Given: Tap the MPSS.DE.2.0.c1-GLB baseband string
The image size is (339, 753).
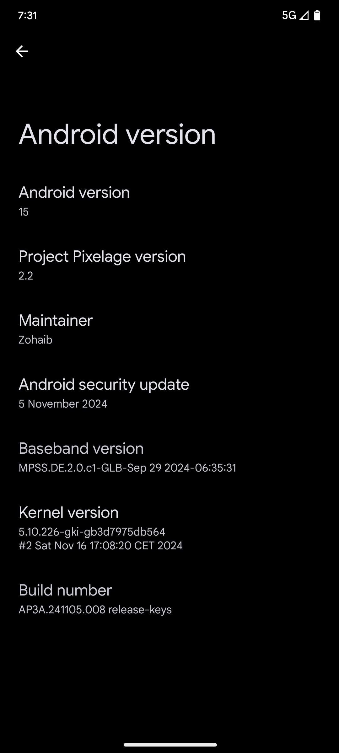Looking at the screenshot, I should (x=127, y=468).
